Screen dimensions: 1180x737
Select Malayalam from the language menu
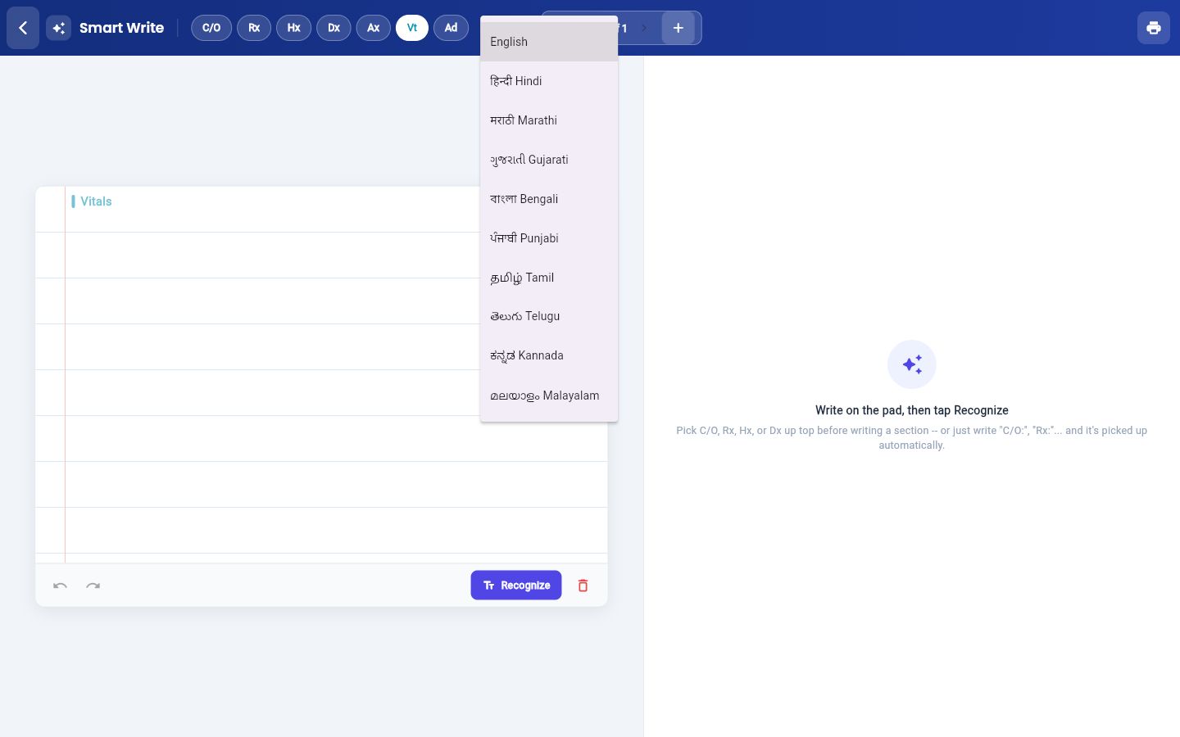pyautogui.click(x=549, y=396)
